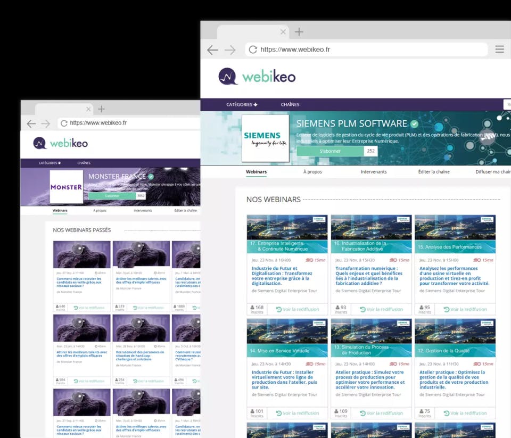The height and width of the screenshot is (438, 511).
Task: Open 'Recrutement des personnes en situation de handicap' link
Action: (x=140, y=356)
